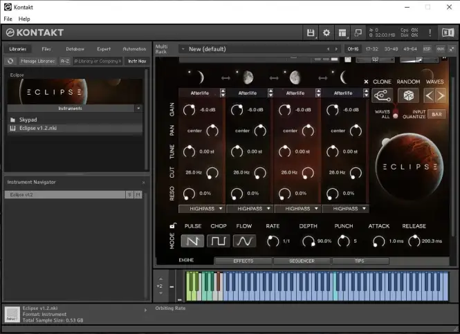Viewport: 460px width, 334px height.
Task: Toggle the minimized view icon in header
Action: (x=358, y=33)
